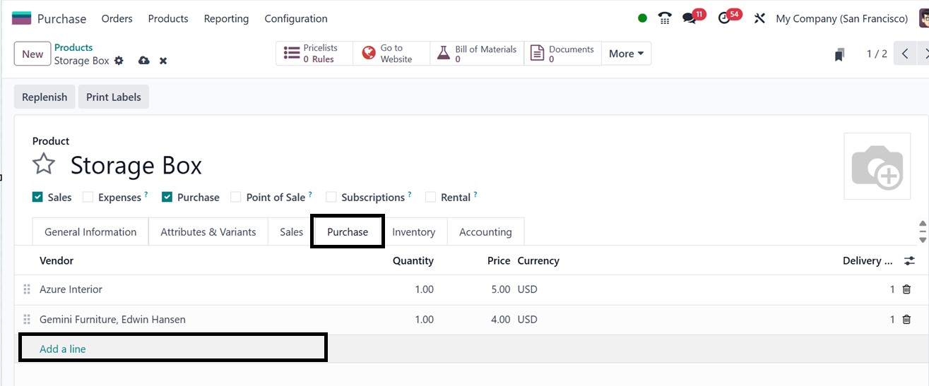Delete the Azure Interior vendor line
The height and width of the screenshot is (386, 929).
(x=906, y=289)
